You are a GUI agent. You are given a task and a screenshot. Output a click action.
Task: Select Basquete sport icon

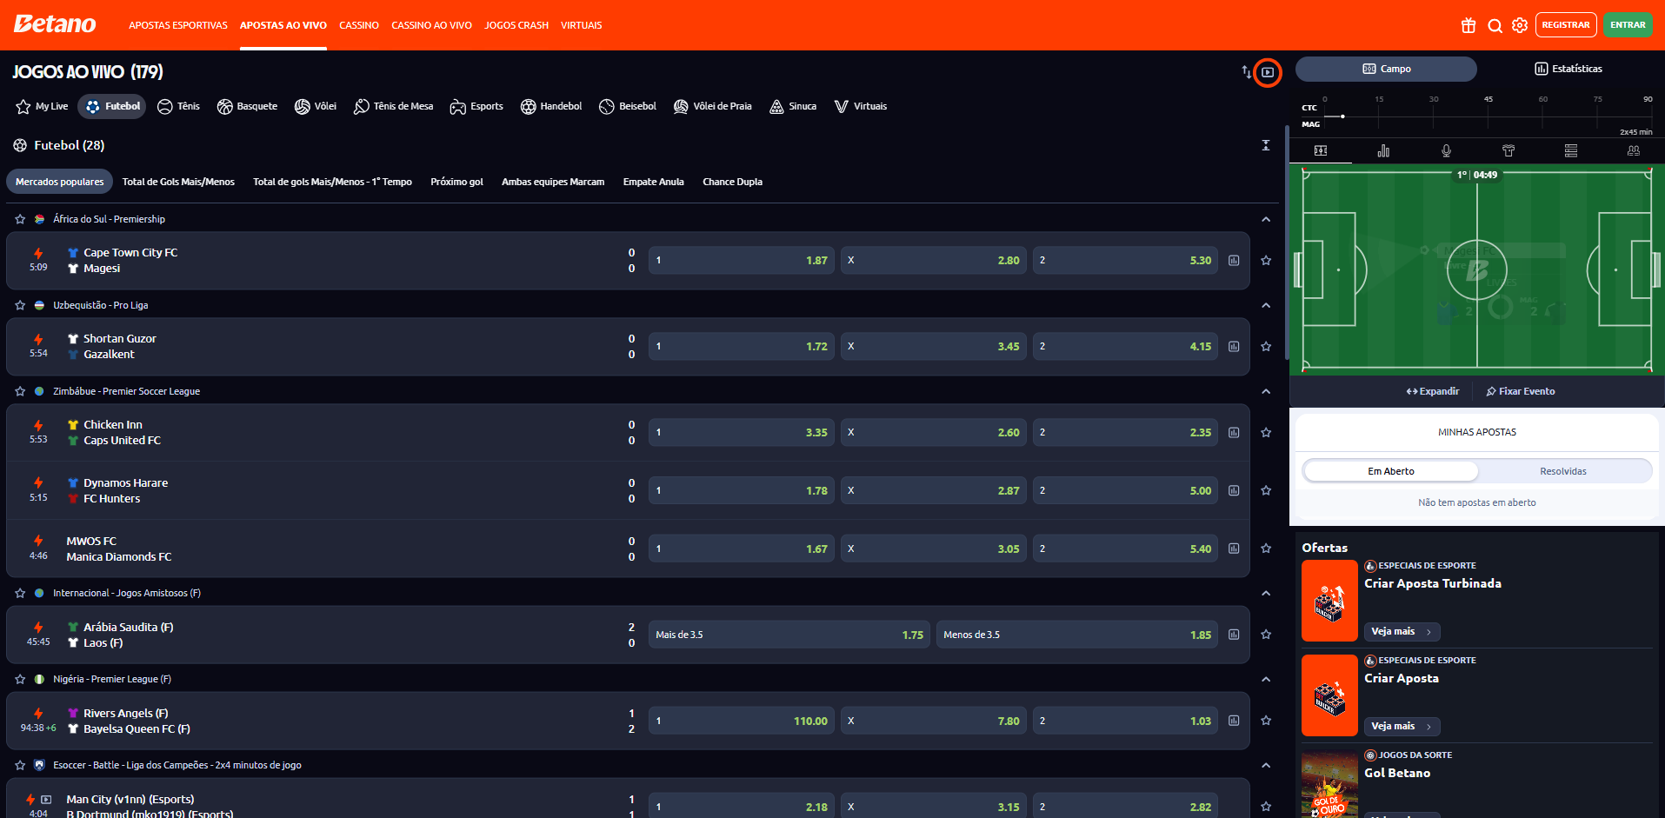225,106
